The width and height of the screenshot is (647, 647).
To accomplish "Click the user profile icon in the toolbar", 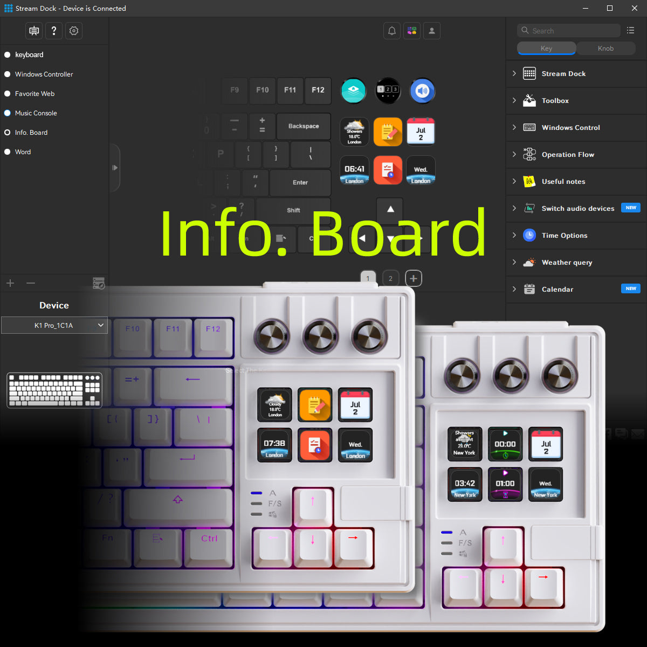I will coord(431,31).
